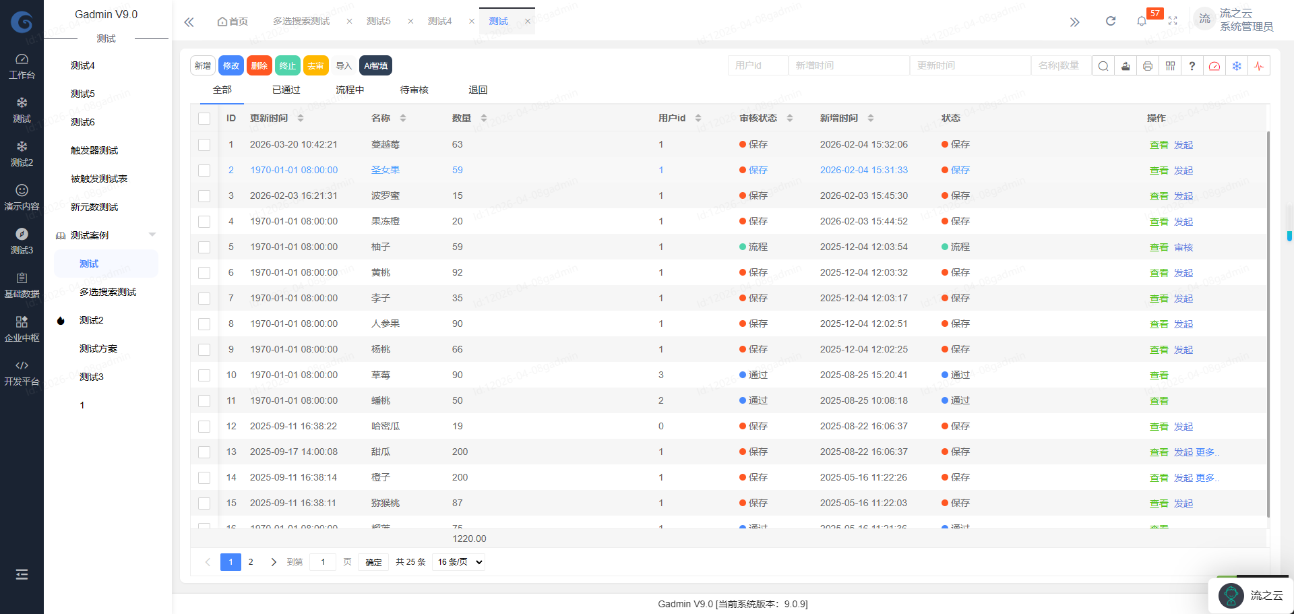The image size is (1294, 614).
Task: Open the 测试5 page tab
Action: [378, 22]
